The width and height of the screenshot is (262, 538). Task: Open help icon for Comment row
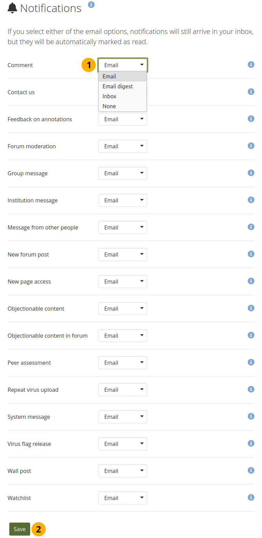click(x=251, y=65)
